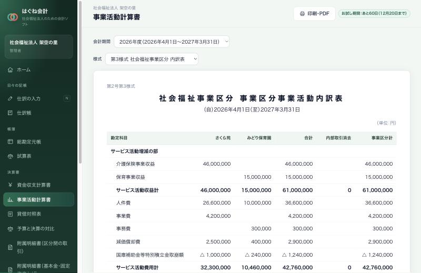Click the pencil icon for 仕訳の入力

pyautogui.click(x=10, y=98)
